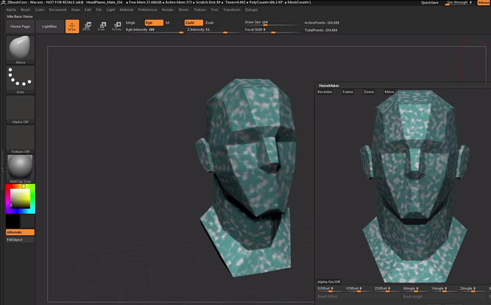The image size is (491, 305).
Task: Activate the Draw mode icon
Action: [x=72, y=26]
